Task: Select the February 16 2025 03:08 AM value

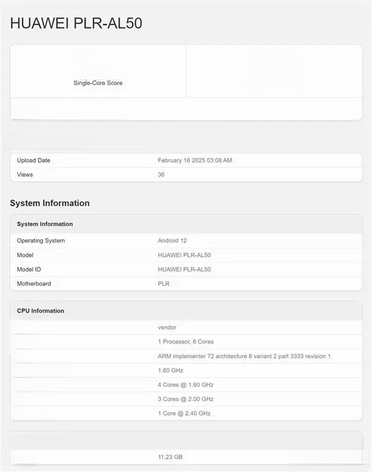Action: 195,160
